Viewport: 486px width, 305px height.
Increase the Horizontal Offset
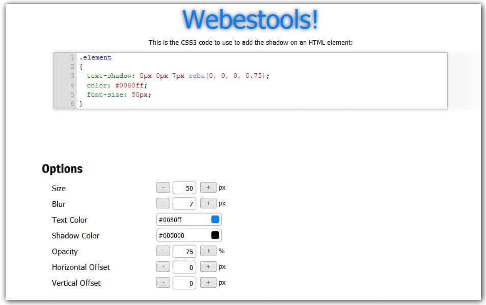pos(208,266)
